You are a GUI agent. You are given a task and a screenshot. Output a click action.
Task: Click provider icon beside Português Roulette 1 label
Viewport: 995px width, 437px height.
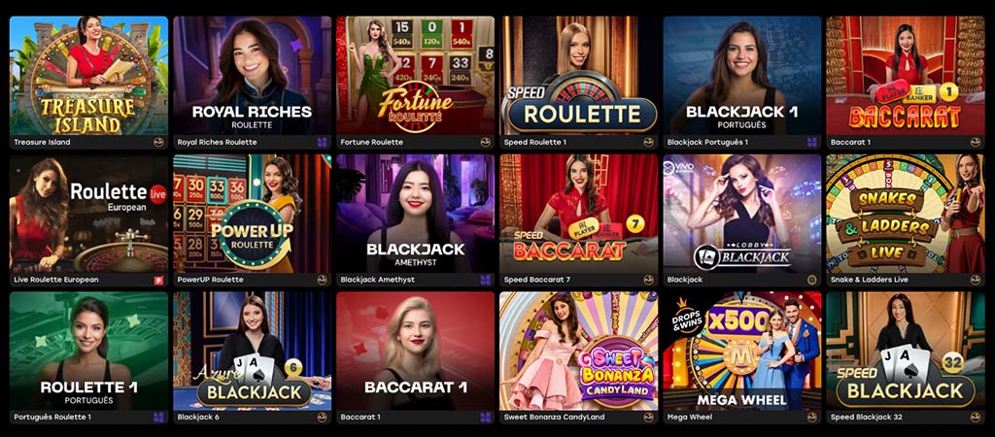coord(158,418)
